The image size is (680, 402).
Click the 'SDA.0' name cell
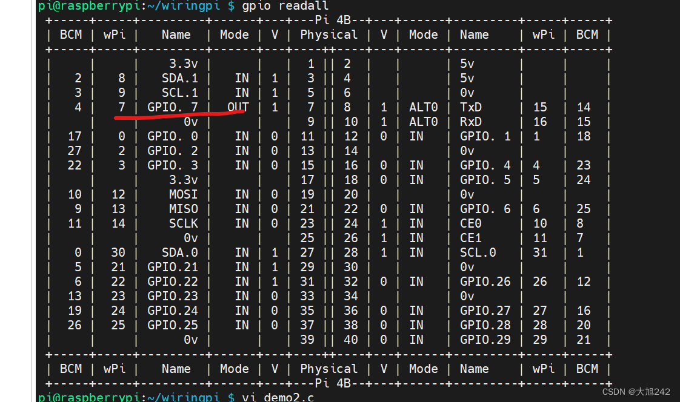pos(179,252)
